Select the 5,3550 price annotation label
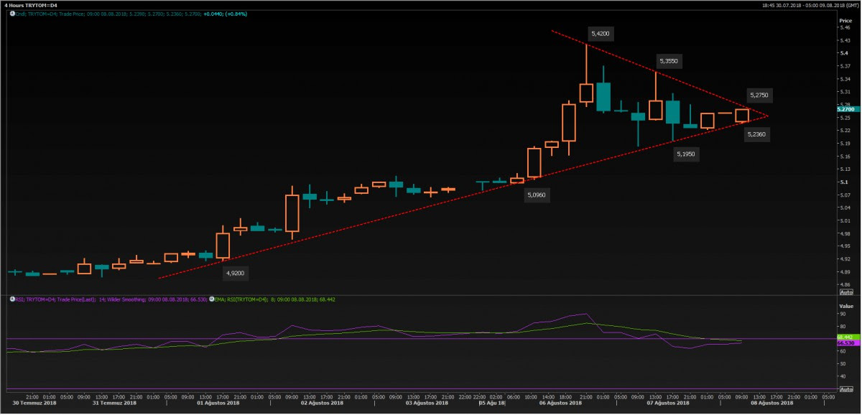The height and width of the screenshot is (415, 862). click(x=667, y=62)
